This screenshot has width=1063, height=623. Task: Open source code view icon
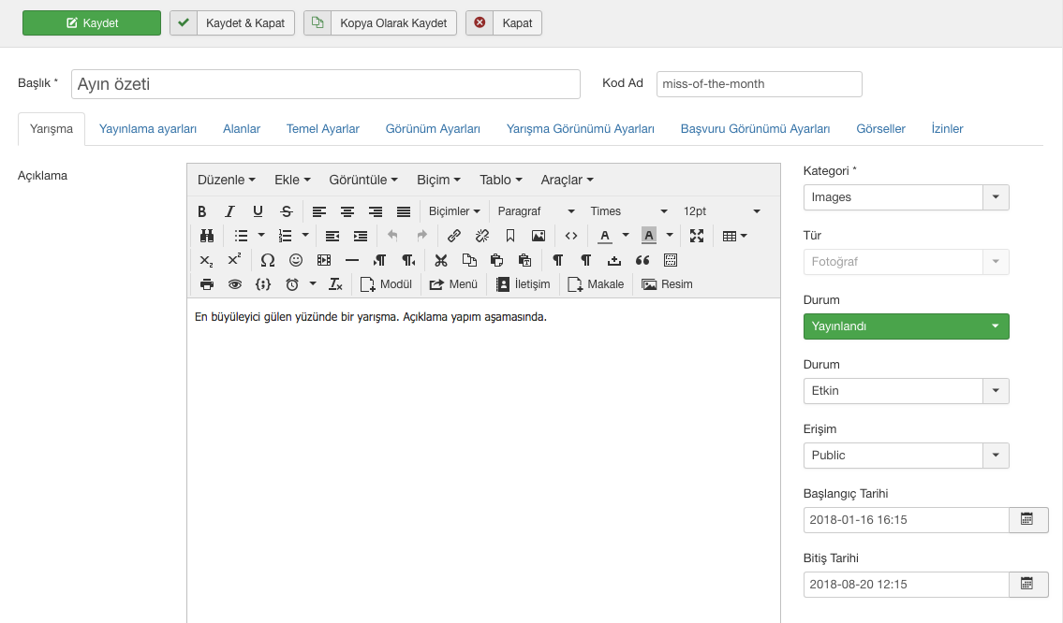coord(571,236)
